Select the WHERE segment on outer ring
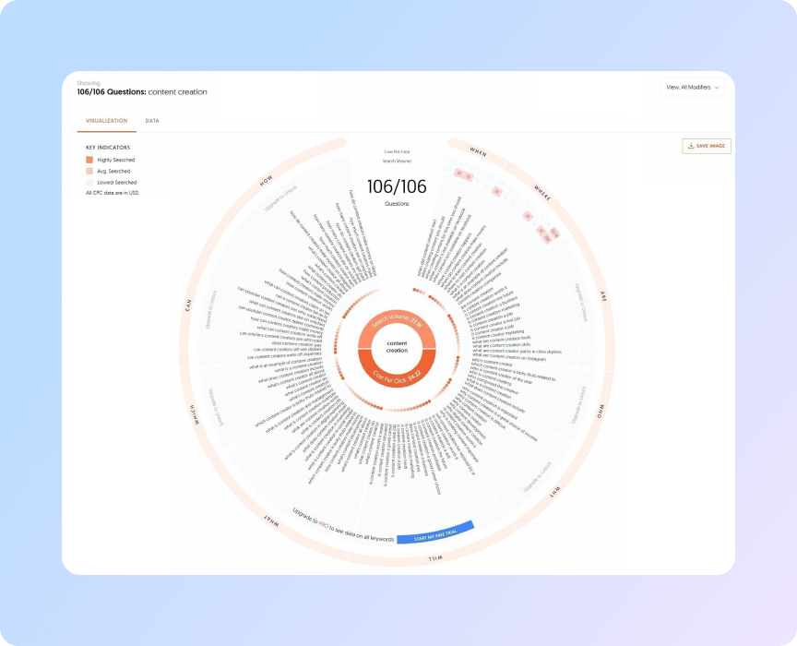The width and height of the screenshot is (797, 646). (541, 191)
